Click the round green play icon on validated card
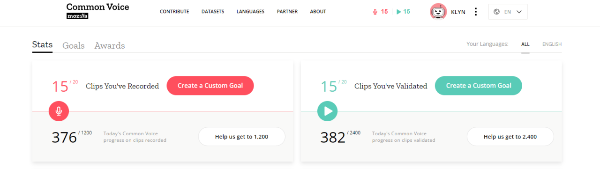Image resolution: width=600 pixels, height=169 pixels. (327, 111)
